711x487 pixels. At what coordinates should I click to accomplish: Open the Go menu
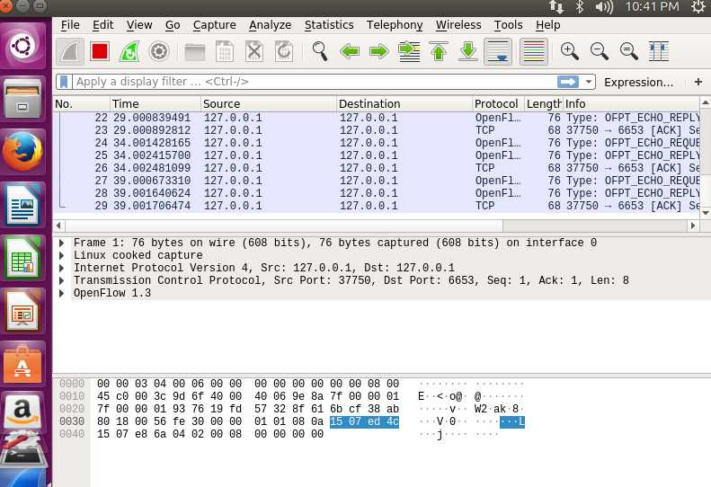click(173, 25)
